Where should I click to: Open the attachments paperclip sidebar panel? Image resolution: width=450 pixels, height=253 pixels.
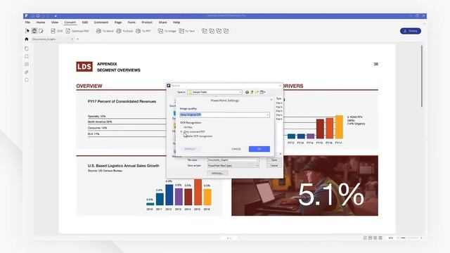pos(27,72)
